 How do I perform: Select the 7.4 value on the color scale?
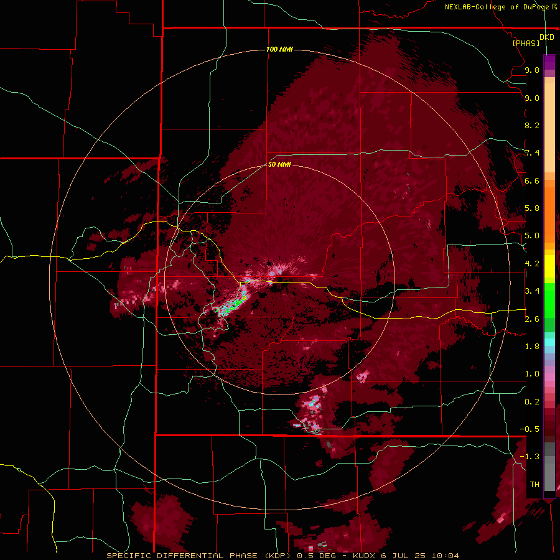tap(532, 153)
